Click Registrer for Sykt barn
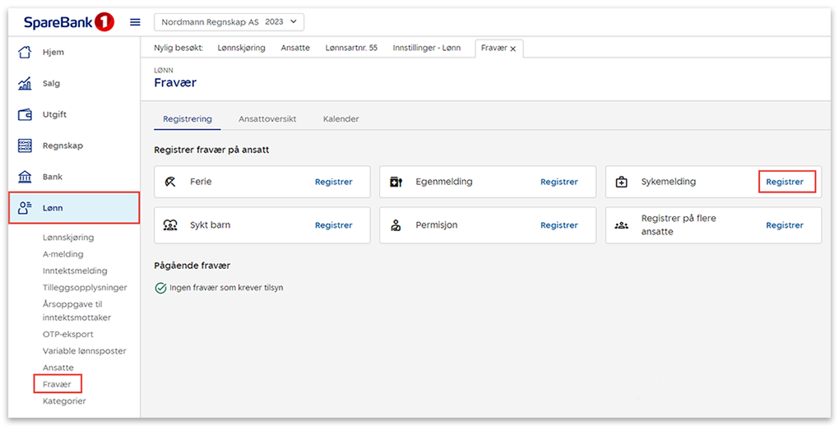The width and height of the screenshot is (839, 426). coord(333,225)
